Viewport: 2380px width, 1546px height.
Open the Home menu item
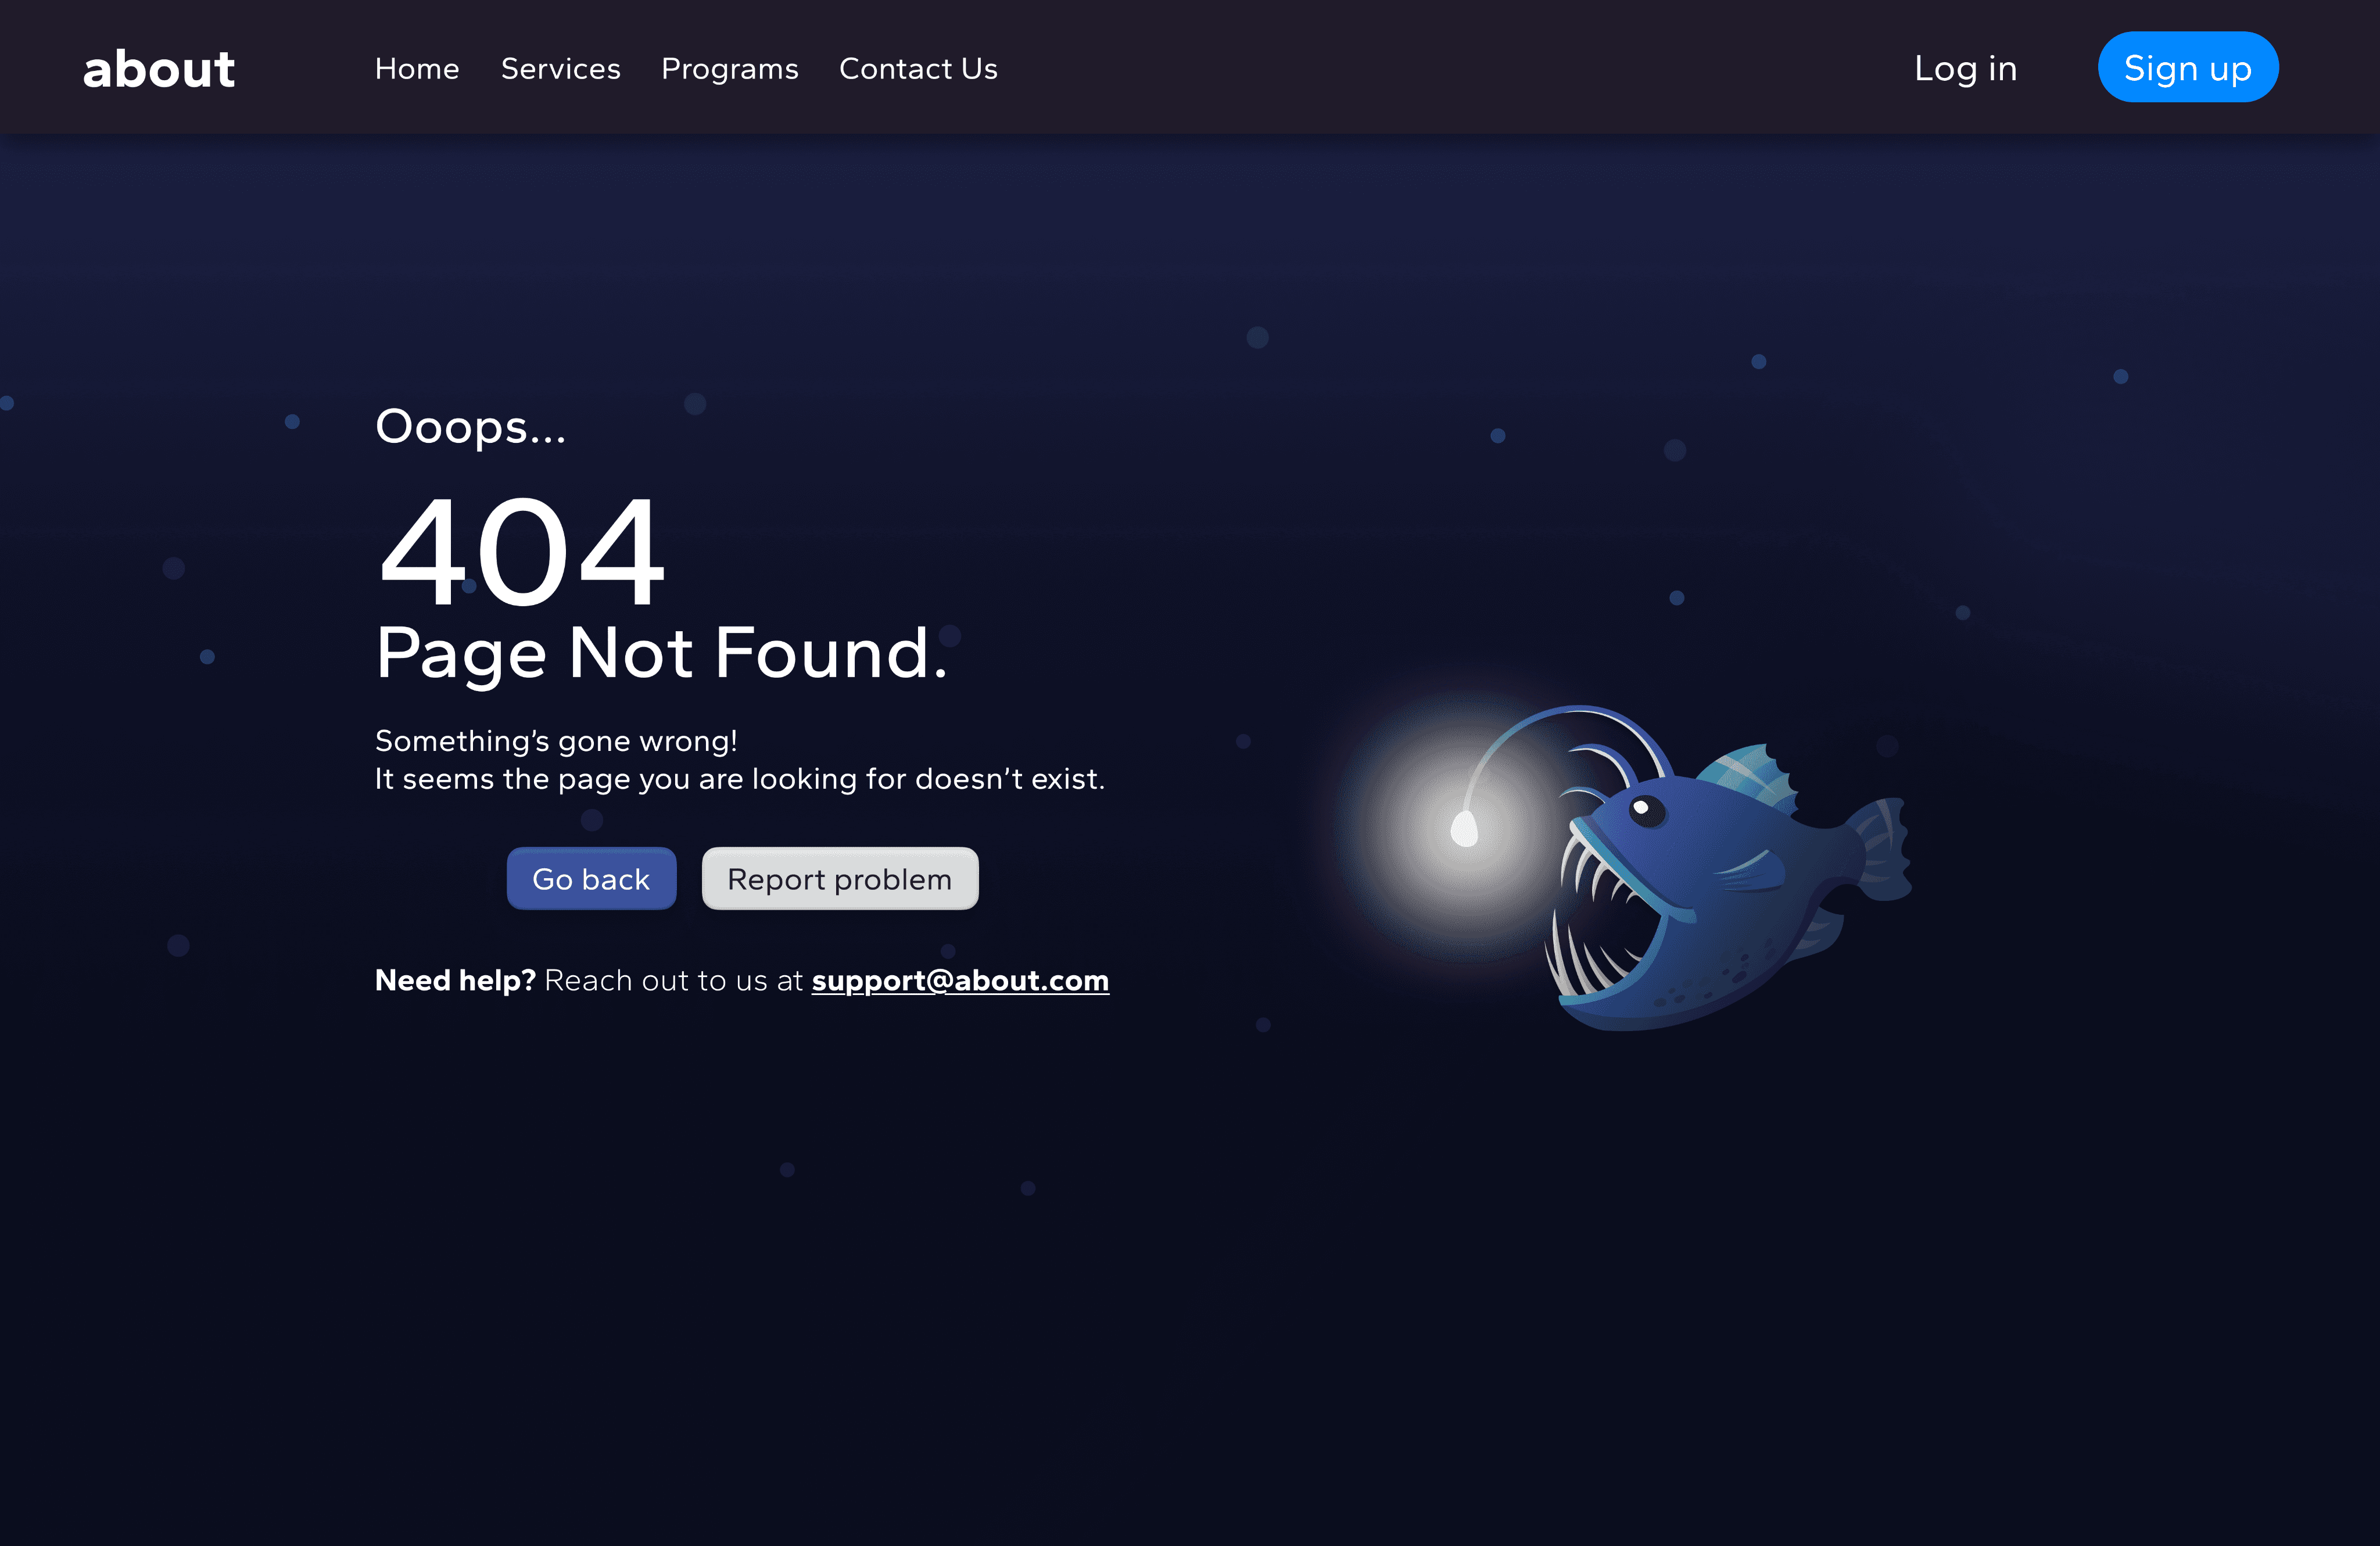pyautogui.click(x=417, y=69)
